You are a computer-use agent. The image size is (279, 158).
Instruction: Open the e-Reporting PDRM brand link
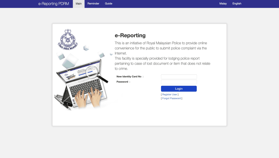click(x=53, y=4)
